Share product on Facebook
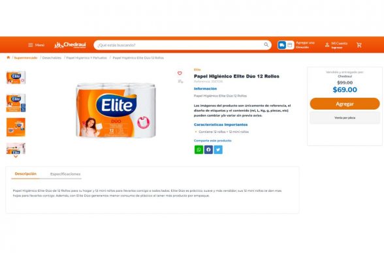384x253 pixels. pos(208,149)
